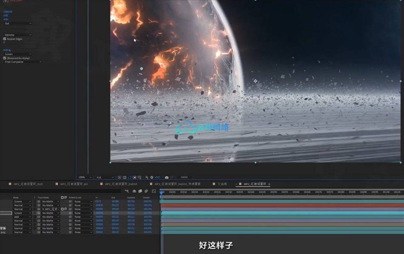Viewport: 404px width, 254px height.
Task: Click the 00100 mark on time ruler
Action: click(386, 192)
